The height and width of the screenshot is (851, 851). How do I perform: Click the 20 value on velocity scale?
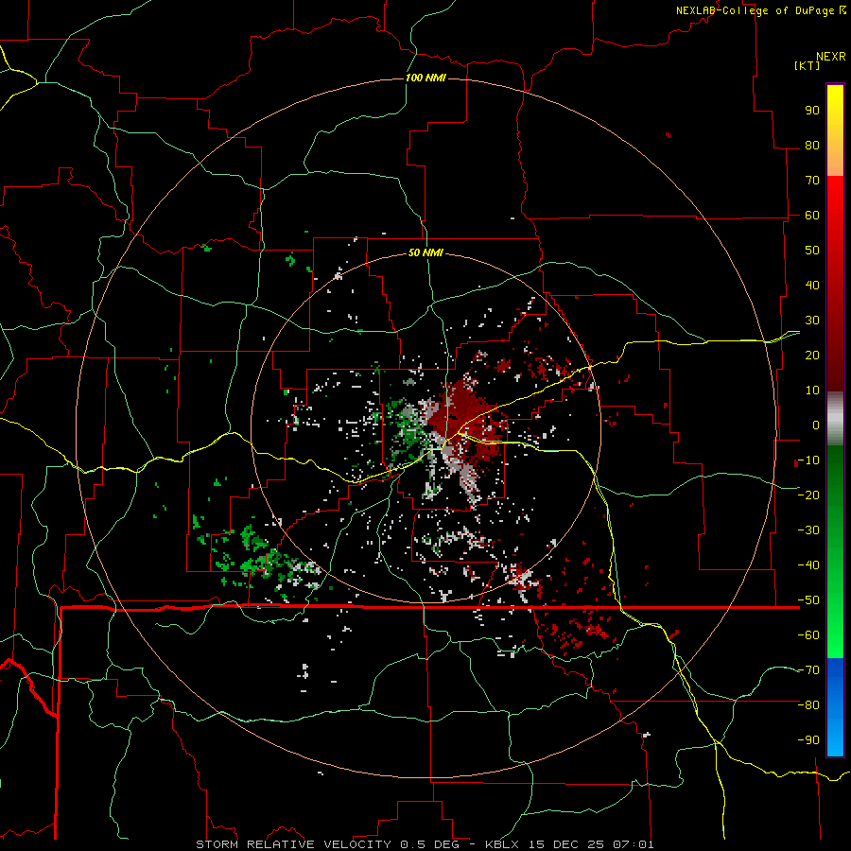pyautogui.click(x=812, y=356)
